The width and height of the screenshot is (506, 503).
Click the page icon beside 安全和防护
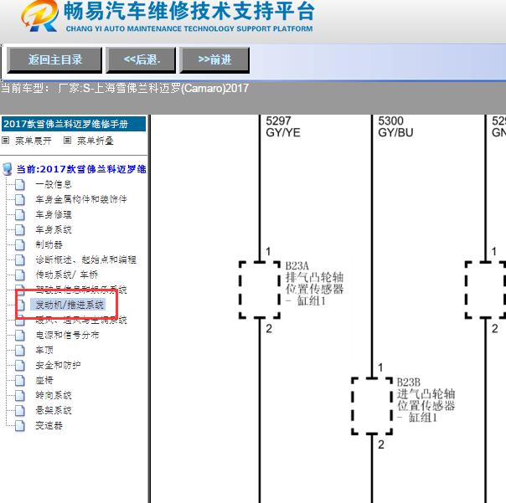pyautogui.click(x=20, y=365)
